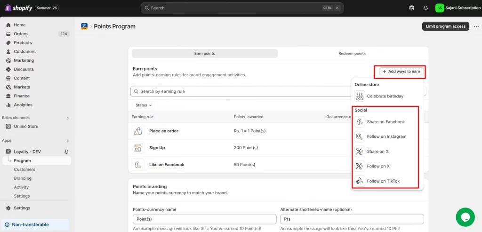482x232 pixels.
Task: Click the Rs. 1 = 1 Point(s) value
Action: tap(249, 131)
